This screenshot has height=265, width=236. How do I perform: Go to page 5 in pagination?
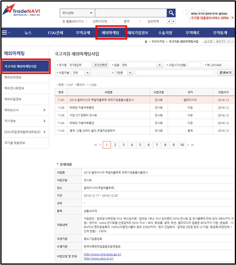140,145
